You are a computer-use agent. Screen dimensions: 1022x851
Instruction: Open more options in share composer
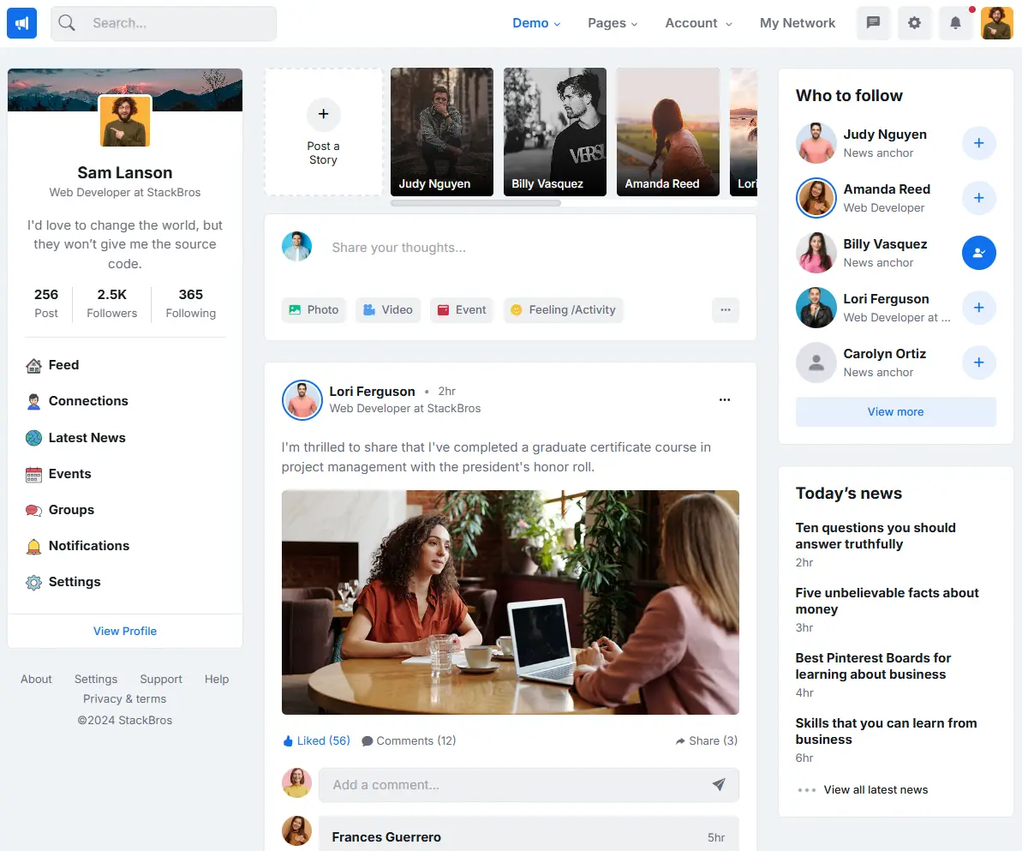point(726,309)
